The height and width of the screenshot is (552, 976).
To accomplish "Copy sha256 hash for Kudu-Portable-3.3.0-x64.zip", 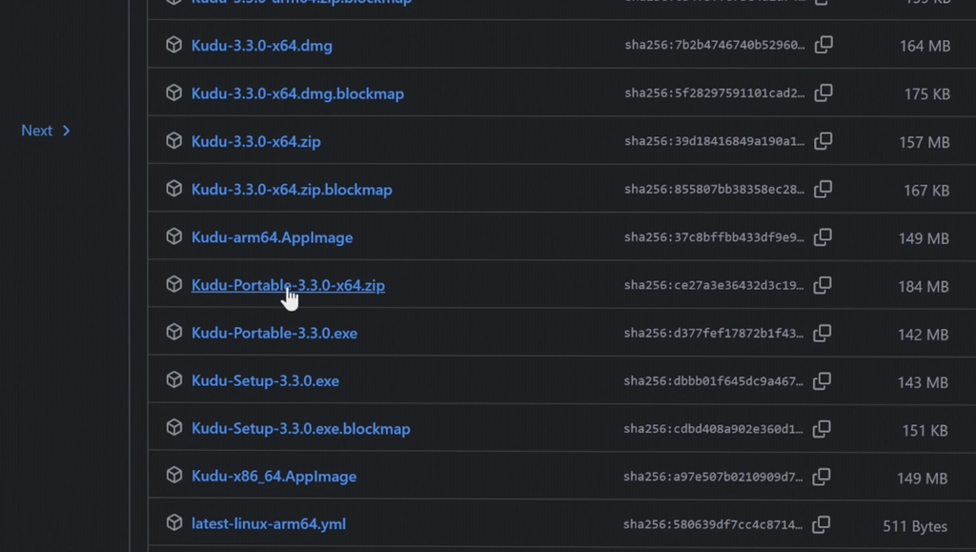I will [x=823, y=285].
